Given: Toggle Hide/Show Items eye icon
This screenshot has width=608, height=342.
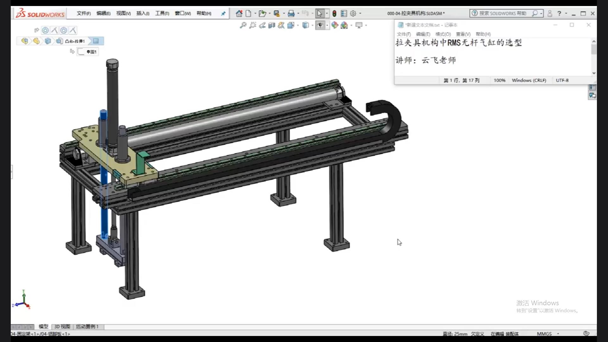Looking at the screenshot, I should 320,25.
